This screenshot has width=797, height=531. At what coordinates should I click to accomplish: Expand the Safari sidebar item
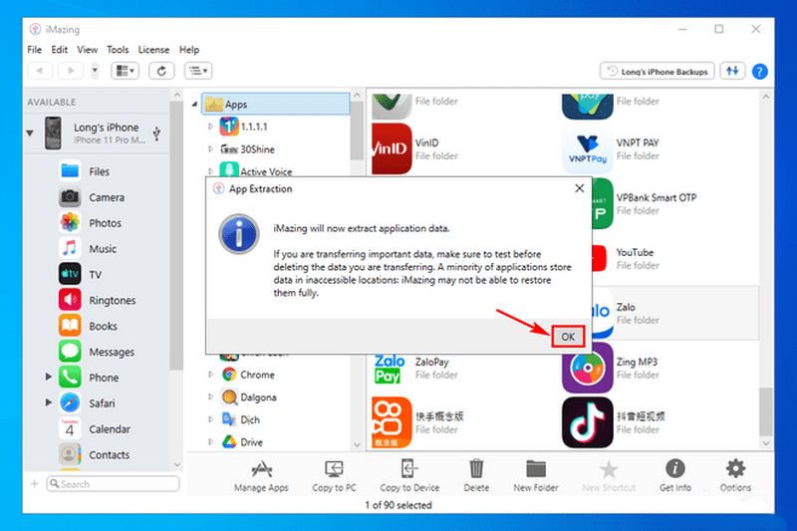tap(49, 402)
